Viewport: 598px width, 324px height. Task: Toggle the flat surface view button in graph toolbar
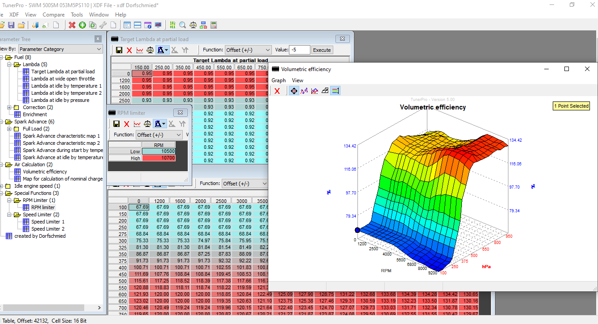pyautogui.click(x=325, y=91)
